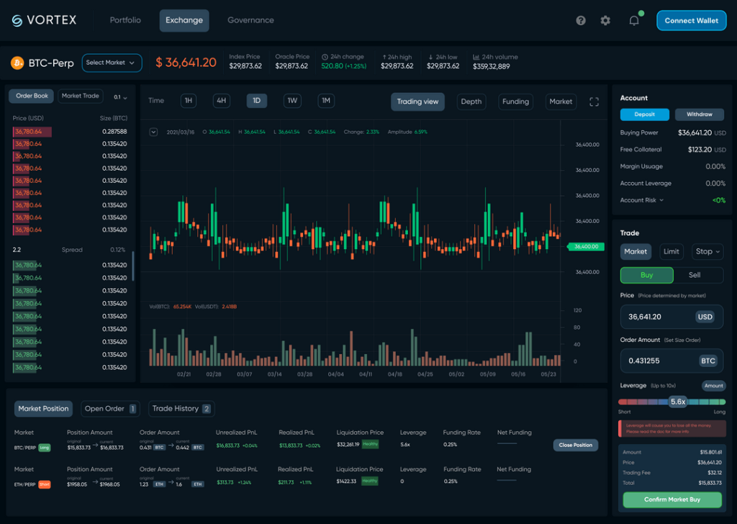Image resolution: width=737 pixels, height=524 pixels.
Task: Open the Order Book tab
Action: pos(32,96)
